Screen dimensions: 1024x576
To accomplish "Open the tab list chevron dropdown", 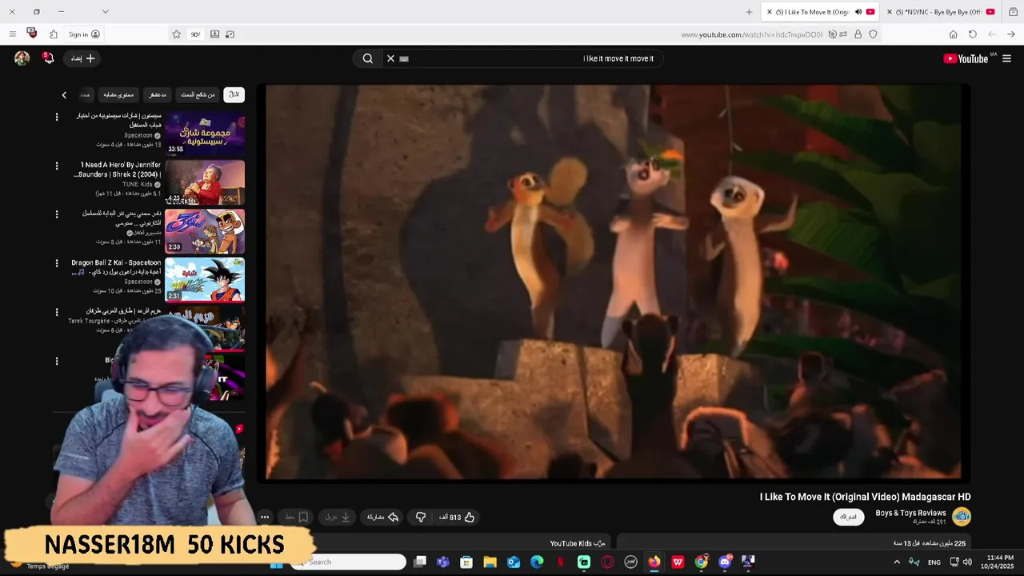I will click(105, 12).
